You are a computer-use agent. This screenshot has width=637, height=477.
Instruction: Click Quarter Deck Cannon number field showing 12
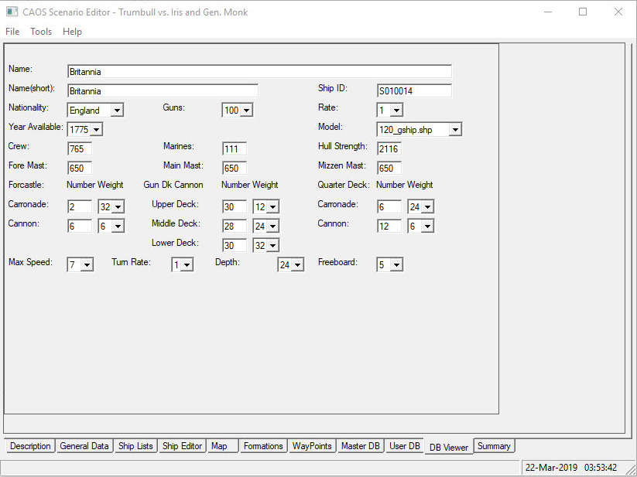(389, 226)
